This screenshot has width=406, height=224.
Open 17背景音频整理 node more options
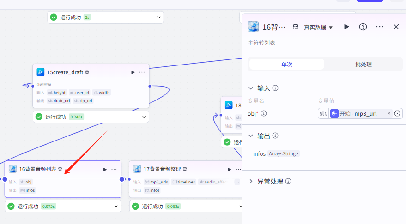point(238,170)
